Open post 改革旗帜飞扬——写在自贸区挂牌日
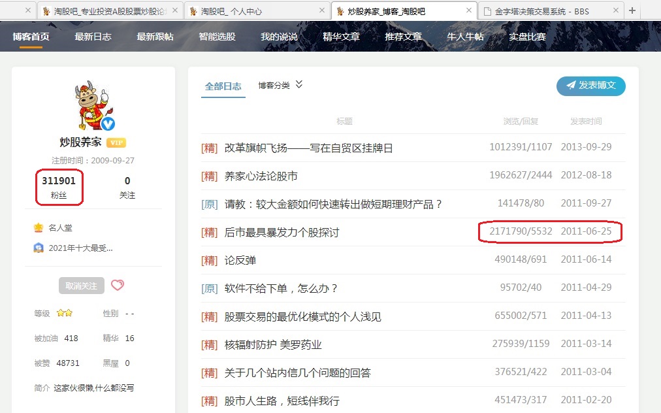The width and height of the screenshot is (661, 413). pos(308,148)
